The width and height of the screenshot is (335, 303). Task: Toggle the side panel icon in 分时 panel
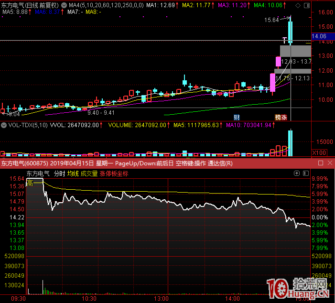tap(306, 173)
